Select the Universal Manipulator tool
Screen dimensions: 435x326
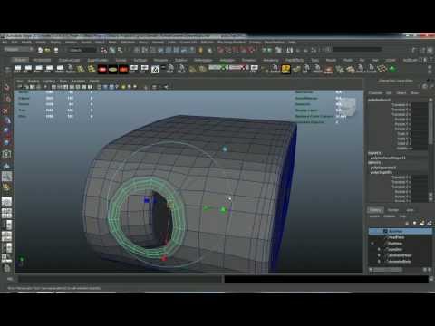pos(6,154)
